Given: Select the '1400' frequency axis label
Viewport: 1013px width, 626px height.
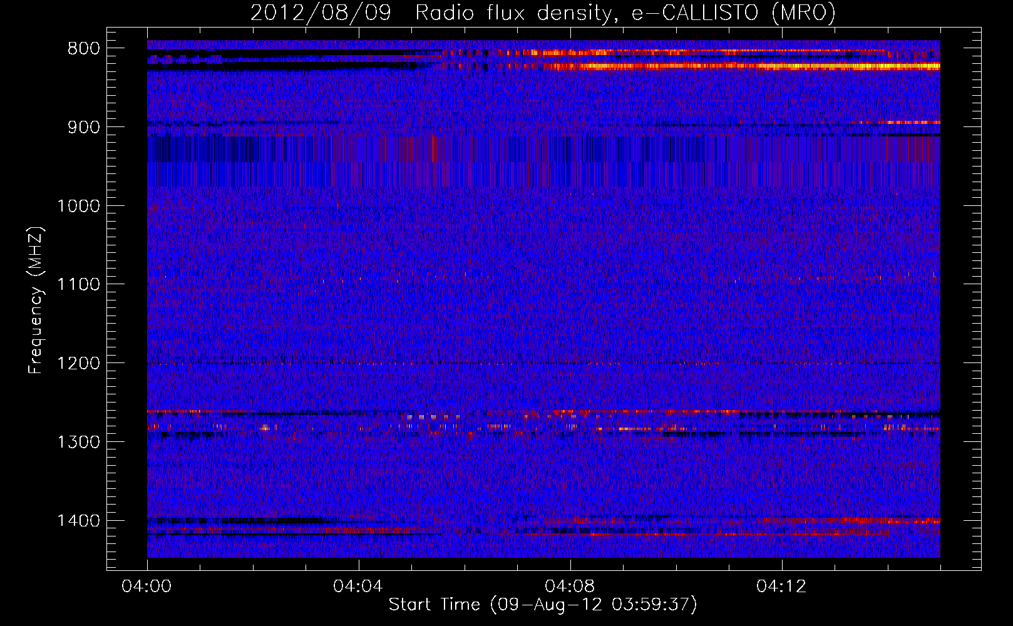Looking at the screenshot, I should [78, 521].
